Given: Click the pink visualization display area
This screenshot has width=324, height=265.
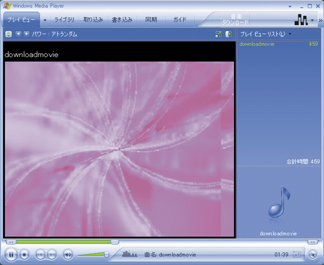Looking at the screenshot, I should click(119, 149).
